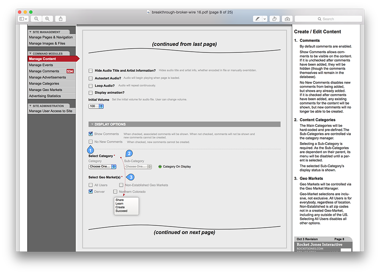Click the rotate page icon
The height and width of the screenshot is (274, 380).
pos(274,19)
